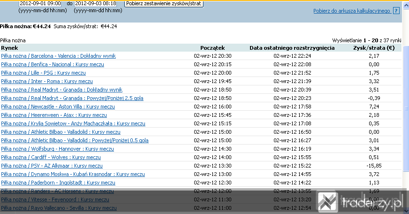The image size is (409, 214).
Task: Open Real Madryt - Granada Dokładny wynik
Action: (62, 90)
